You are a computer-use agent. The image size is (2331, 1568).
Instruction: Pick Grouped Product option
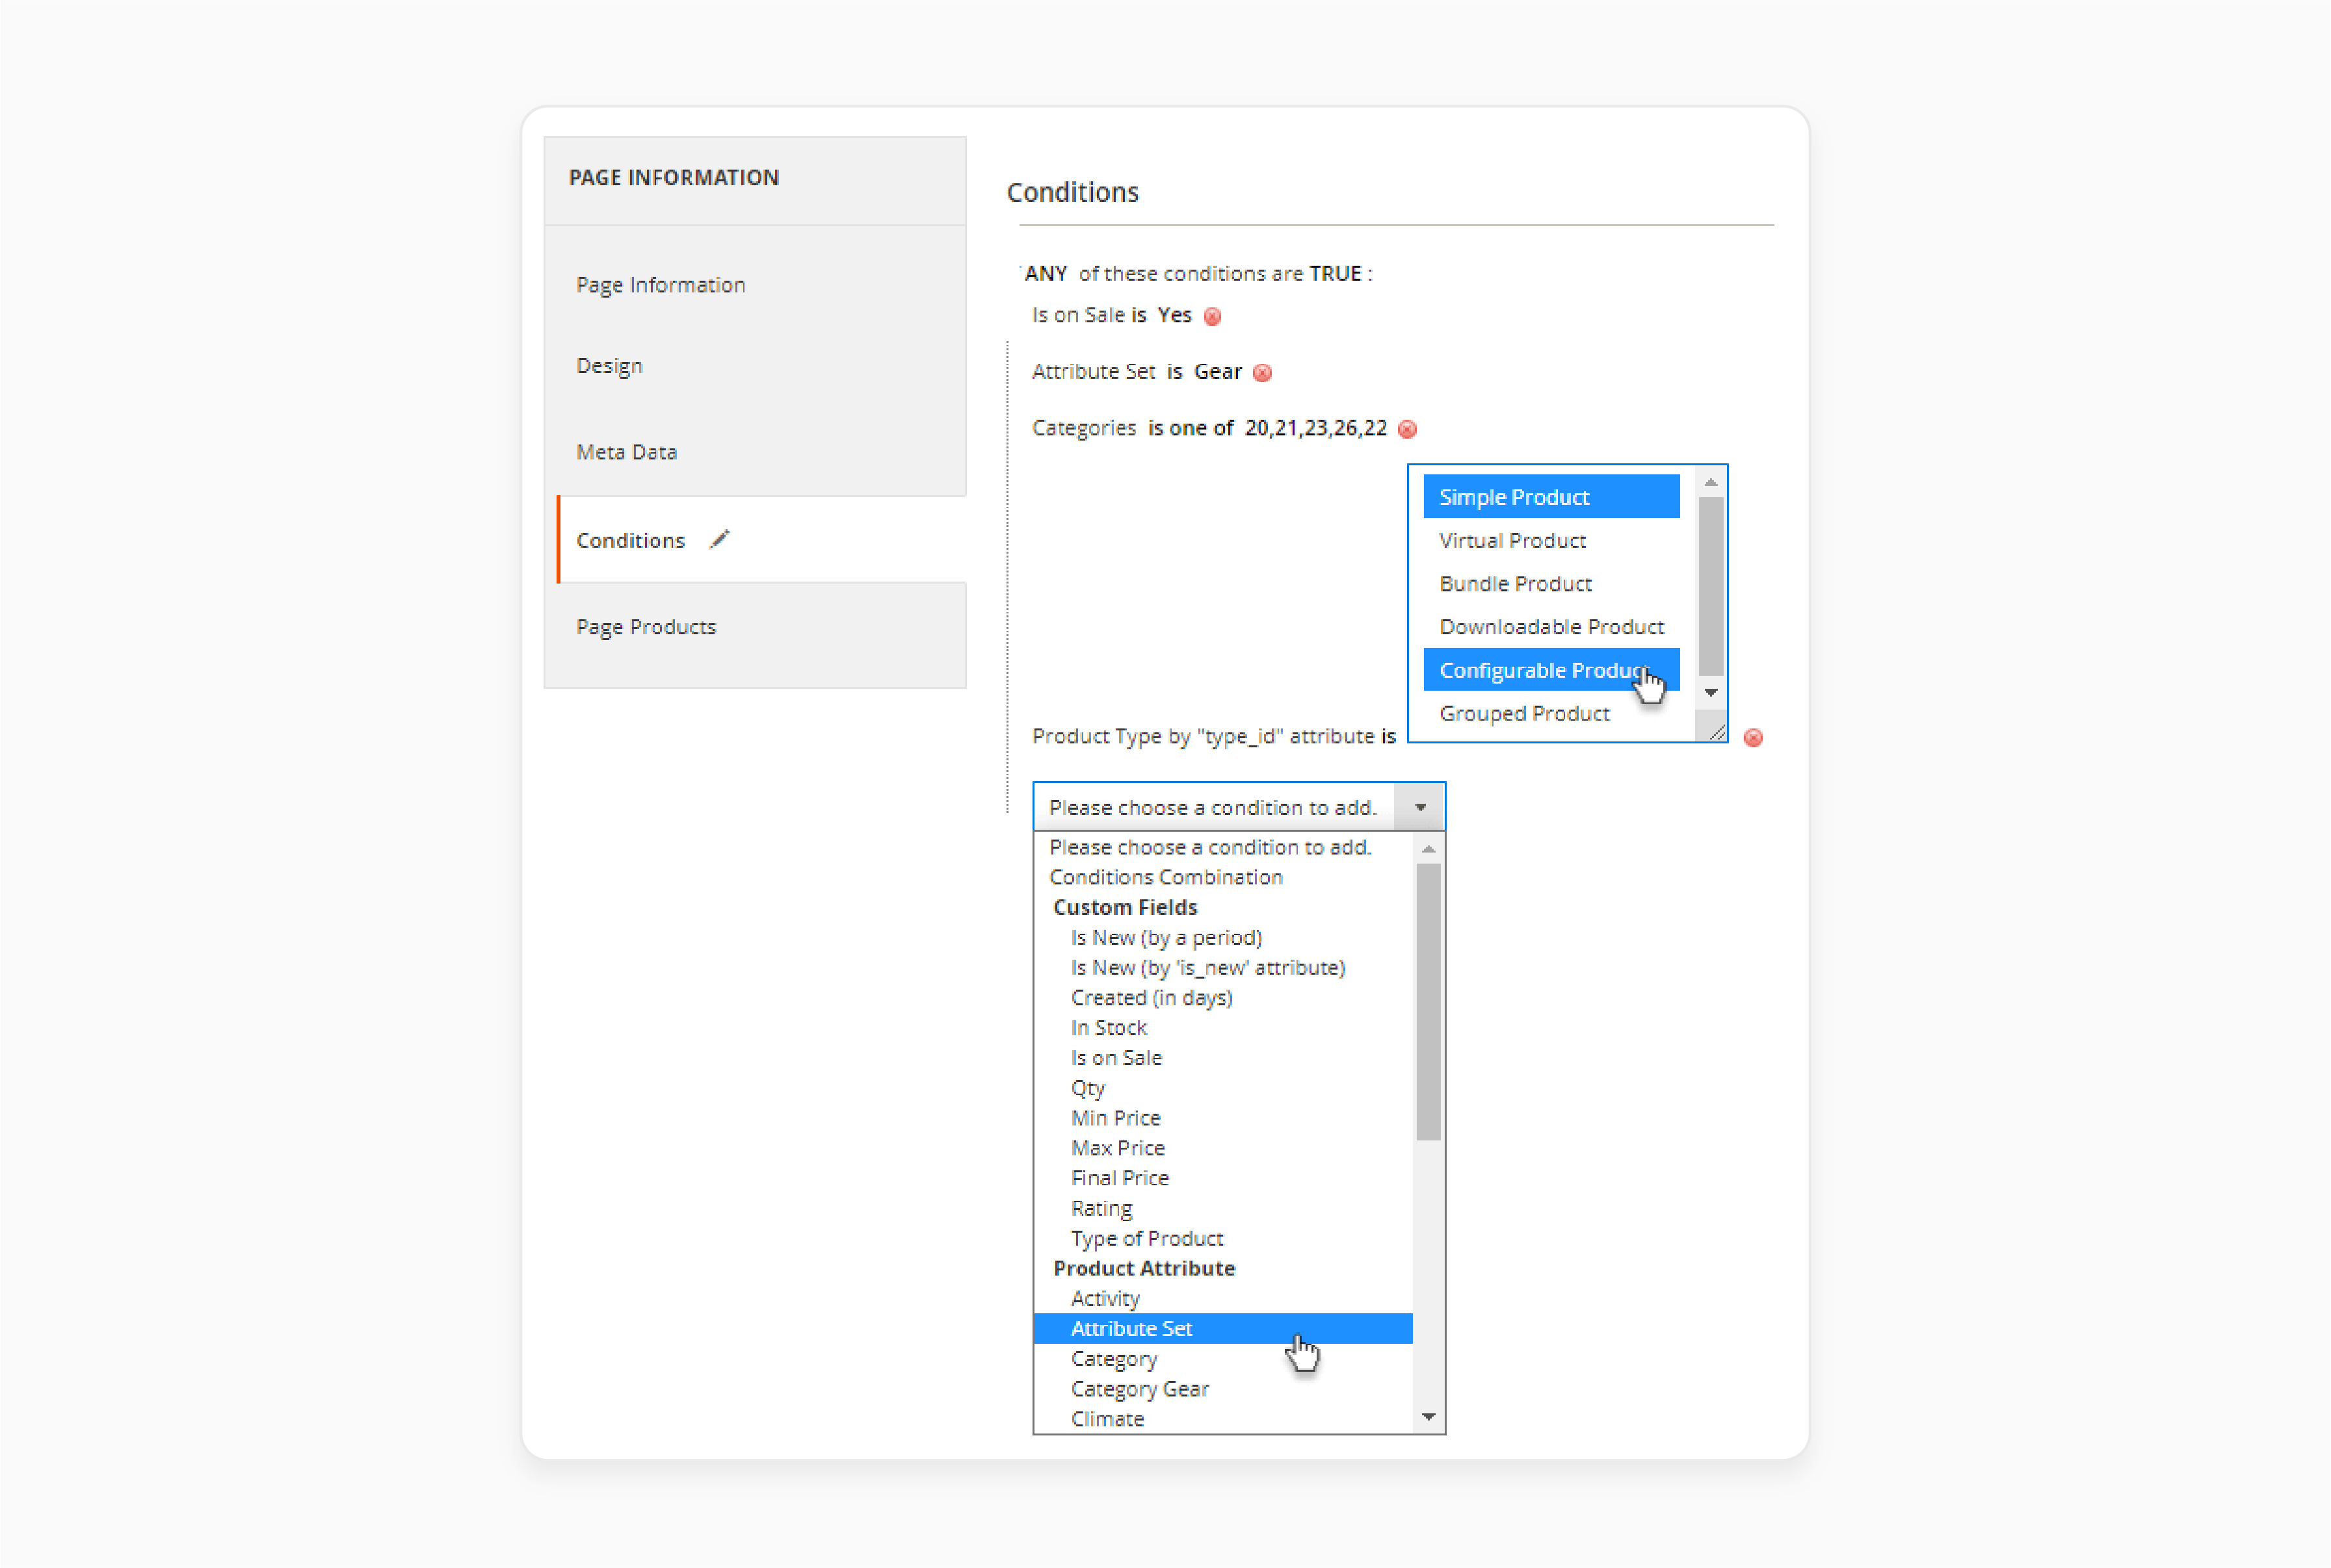point(1551,713)
